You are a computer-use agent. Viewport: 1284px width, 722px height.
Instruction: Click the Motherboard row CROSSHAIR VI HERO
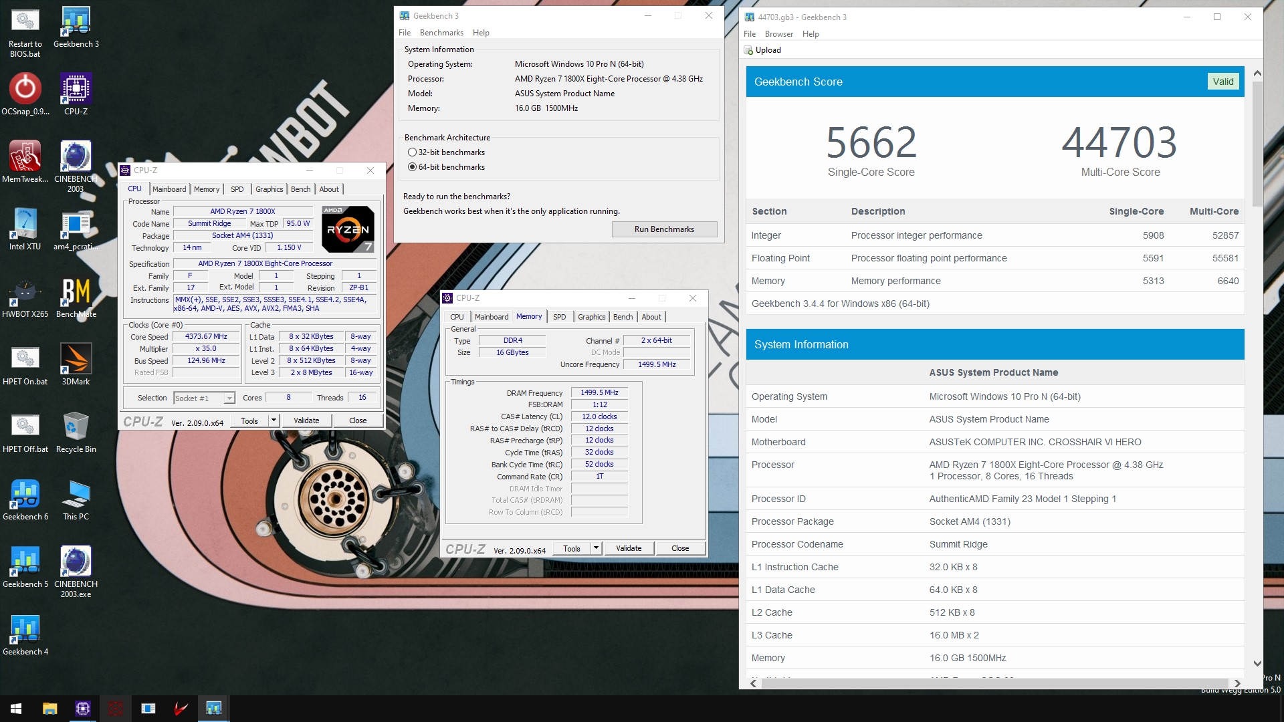click(x=995, y=442)
